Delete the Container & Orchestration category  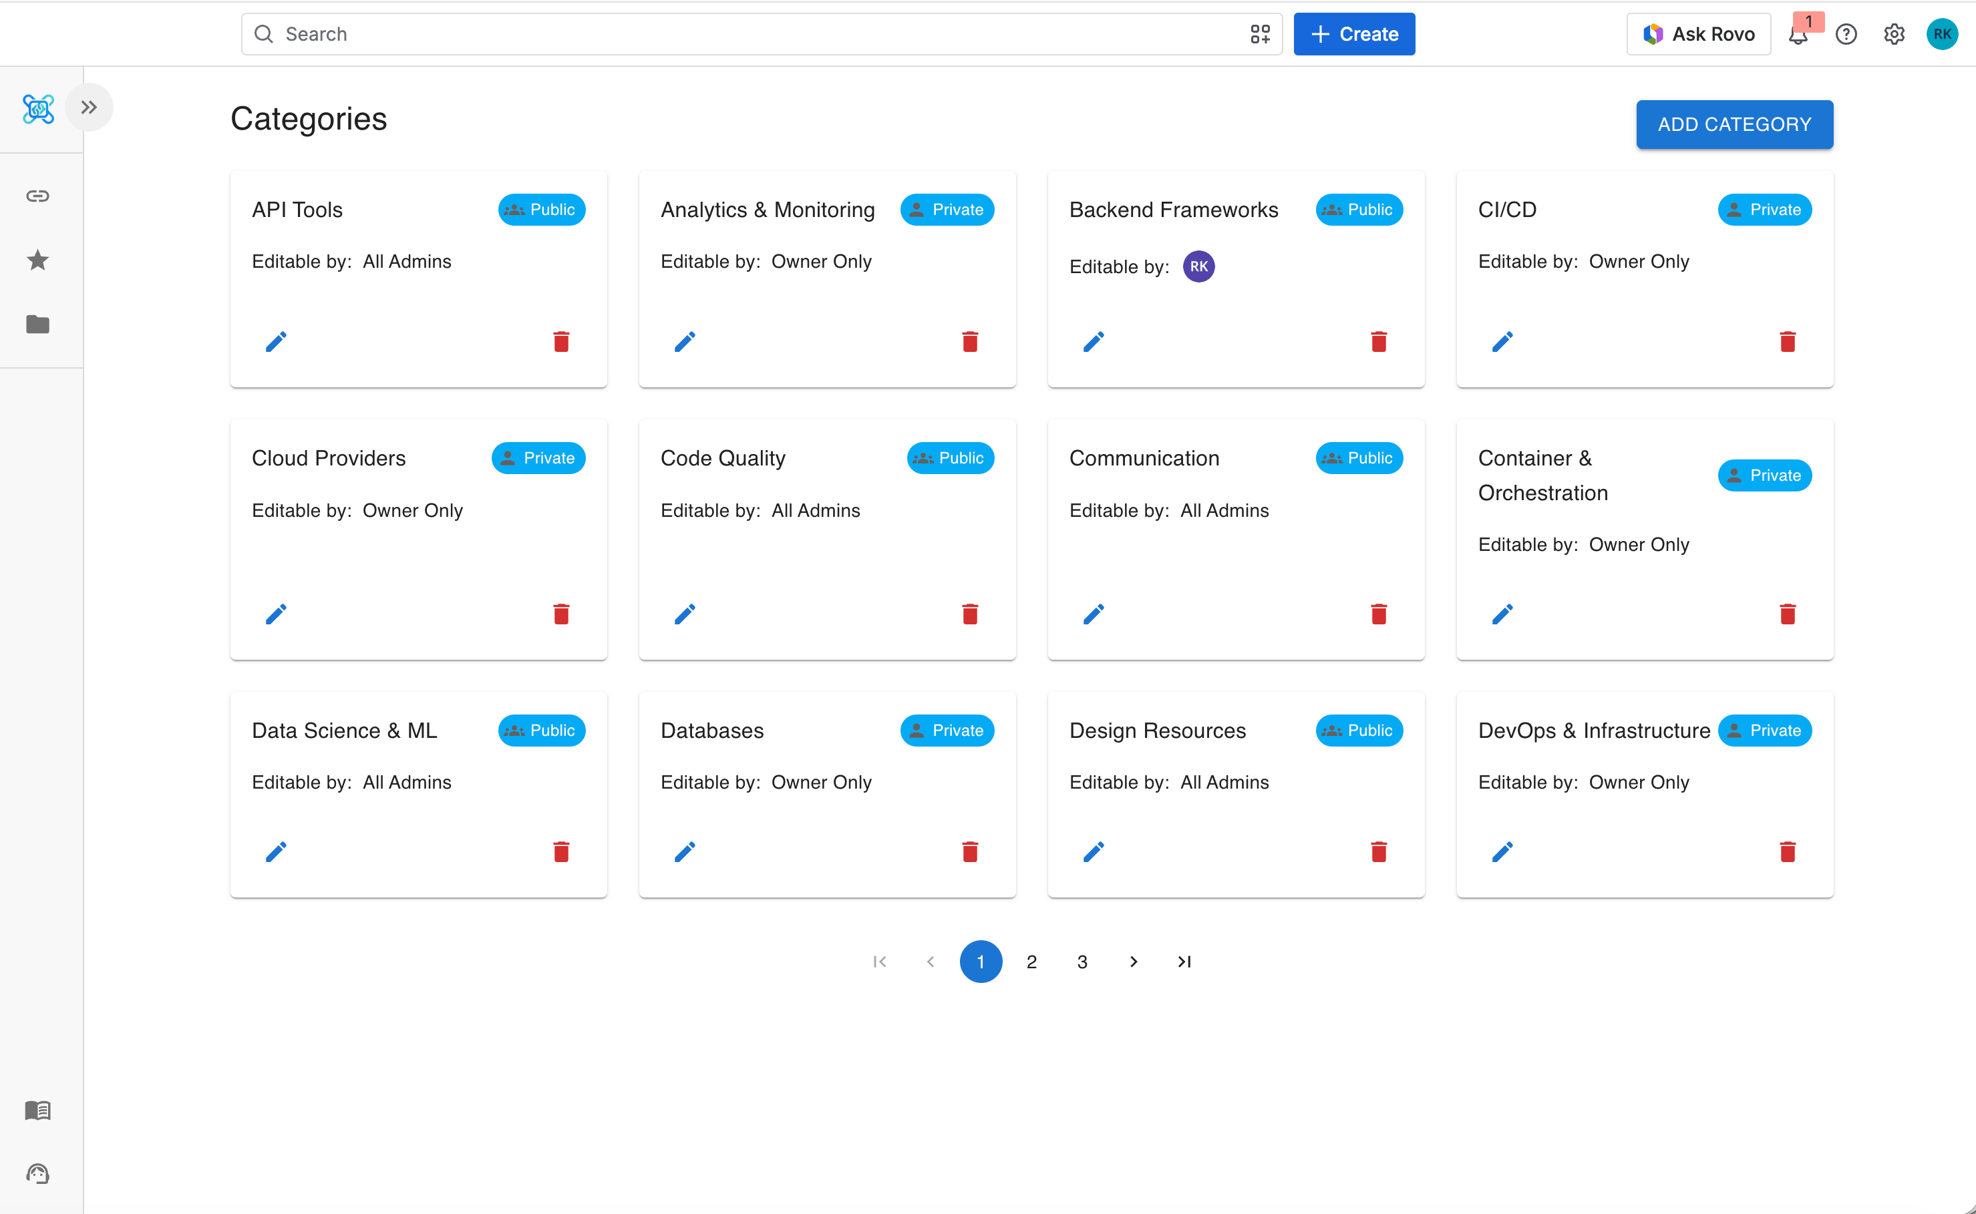(x=1788, y=615)
